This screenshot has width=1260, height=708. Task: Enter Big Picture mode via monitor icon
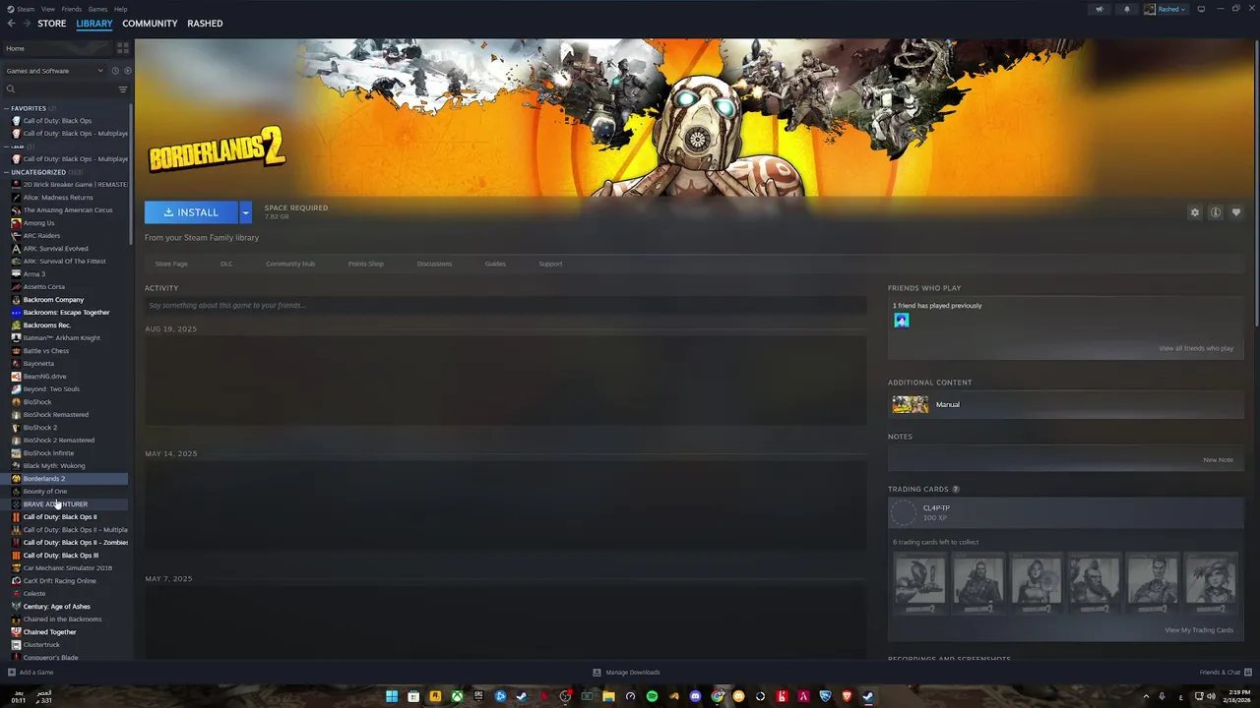(1201, 9)
